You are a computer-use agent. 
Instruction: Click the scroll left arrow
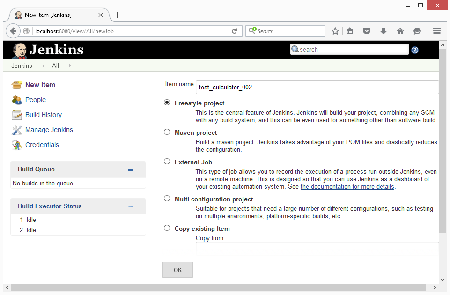tap(7, 288)
